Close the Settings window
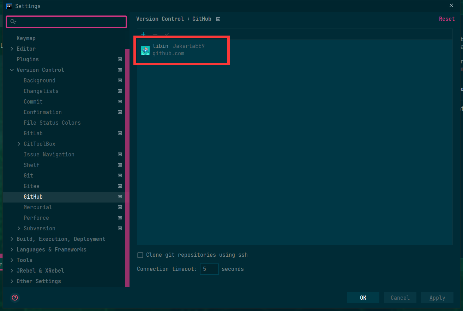The height and width of the screenshot is (311, 463). 451,5
